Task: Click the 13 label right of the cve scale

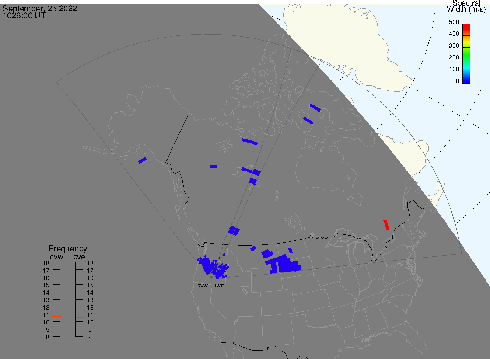Action: tap(90, 300)
